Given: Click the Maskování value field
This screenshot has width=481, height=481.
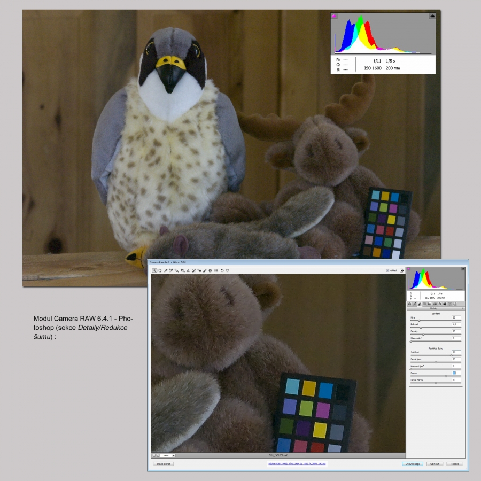Looking at the screenshot, I should pos(456,338).
